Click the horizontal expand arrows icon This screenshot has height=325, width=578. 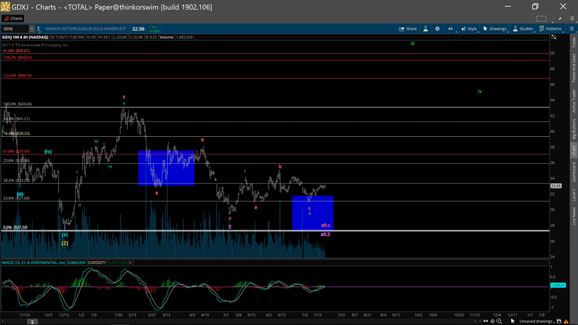tap(486, 321)
